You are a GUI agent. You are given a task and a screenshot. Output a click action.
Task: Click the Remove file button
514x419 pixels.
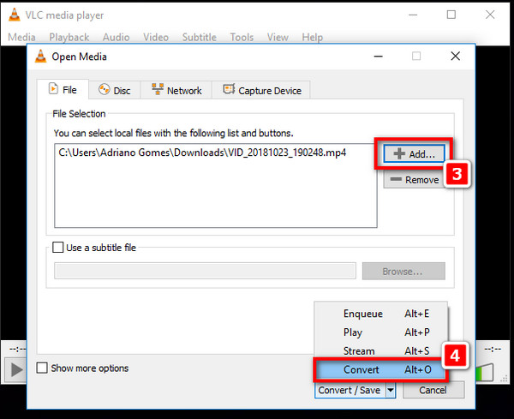[415, 180]
